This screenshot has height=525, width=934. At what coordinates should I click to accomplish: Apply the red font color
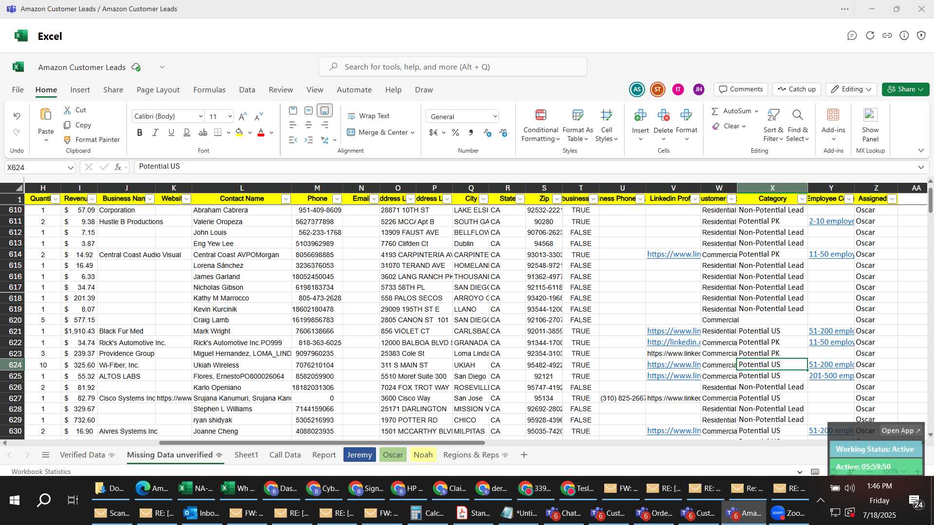261,132
